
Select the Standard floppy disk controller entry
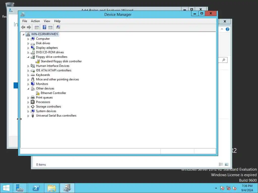[x=61, y=61]
